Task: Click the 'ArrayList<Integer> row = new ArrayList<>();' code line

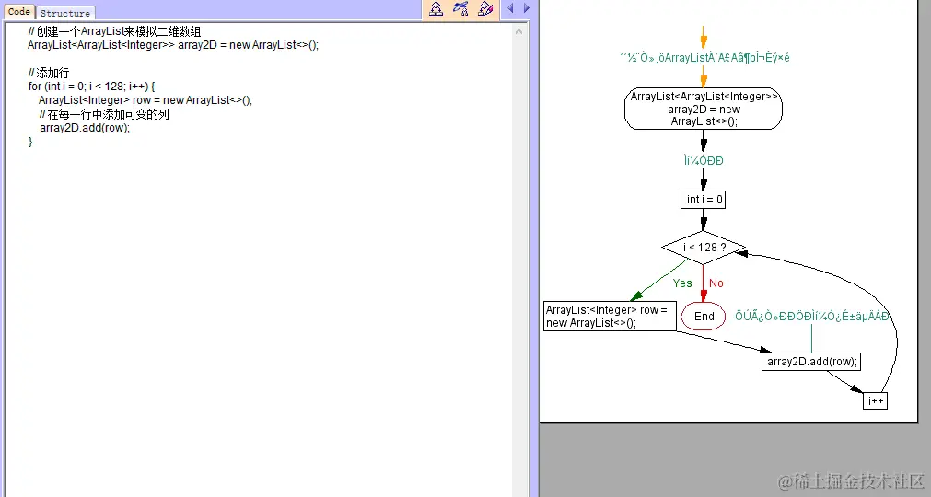Action: pyautogui.click(x=145, y=100)
